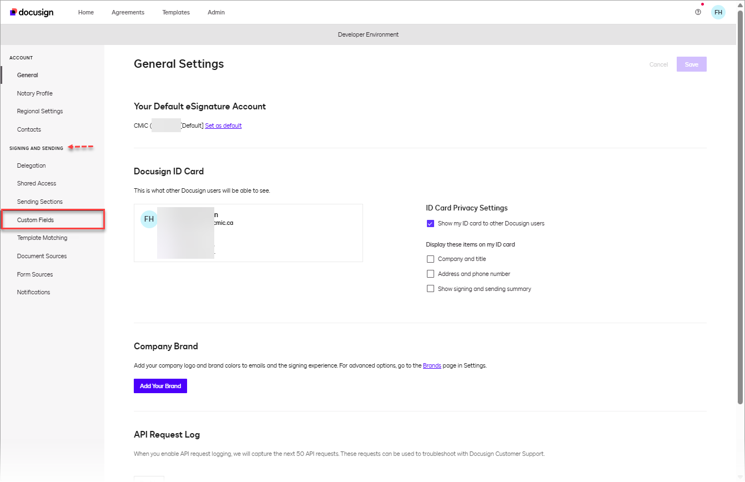Screen dimensions: 745x482
Task: Check Show signing and sending summary
Action: [430, 289]
